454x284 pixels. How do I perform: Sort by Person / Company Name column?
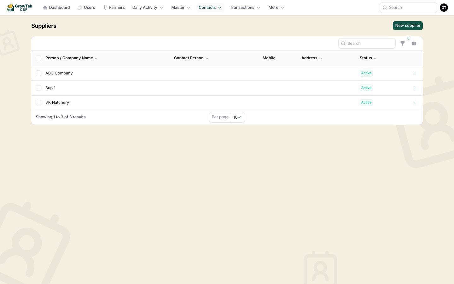pyautogui.click(x=72, y=58)
